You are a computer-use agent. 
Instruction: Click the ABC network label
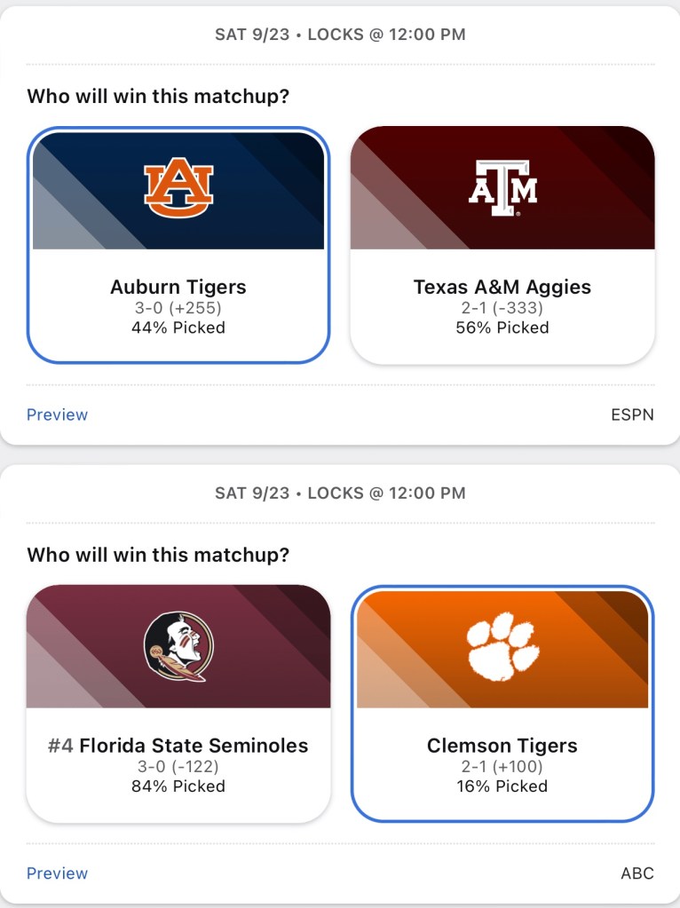coord(637,873)
